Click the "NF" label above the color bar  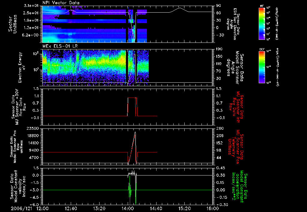[x=262, y=6]
